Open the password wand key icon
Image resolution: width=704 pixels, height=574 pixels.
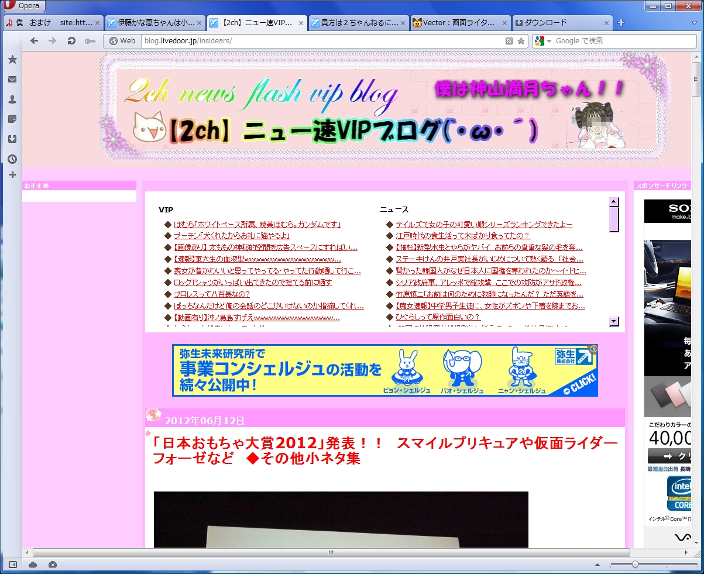[x=90, y=41]
